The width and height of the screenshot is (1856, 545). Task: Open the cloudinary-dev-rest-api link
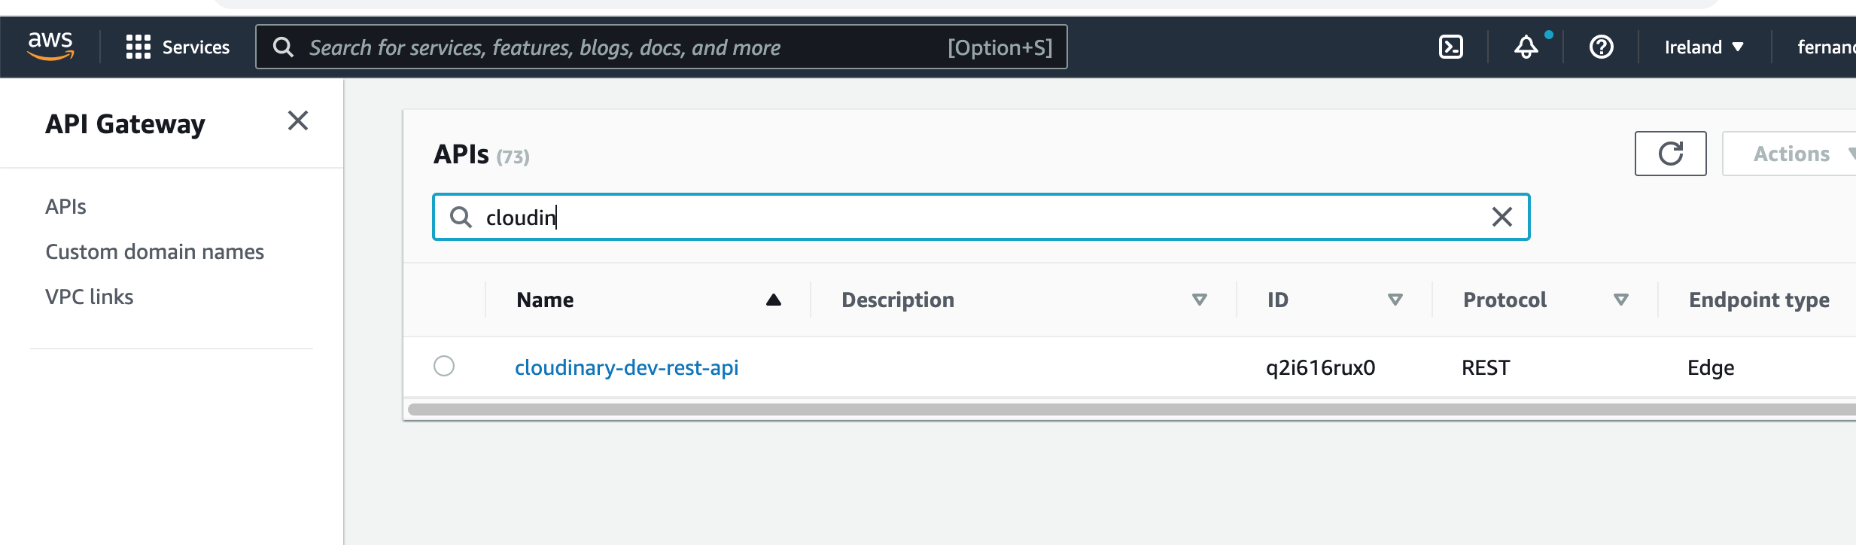coord(626,367)
